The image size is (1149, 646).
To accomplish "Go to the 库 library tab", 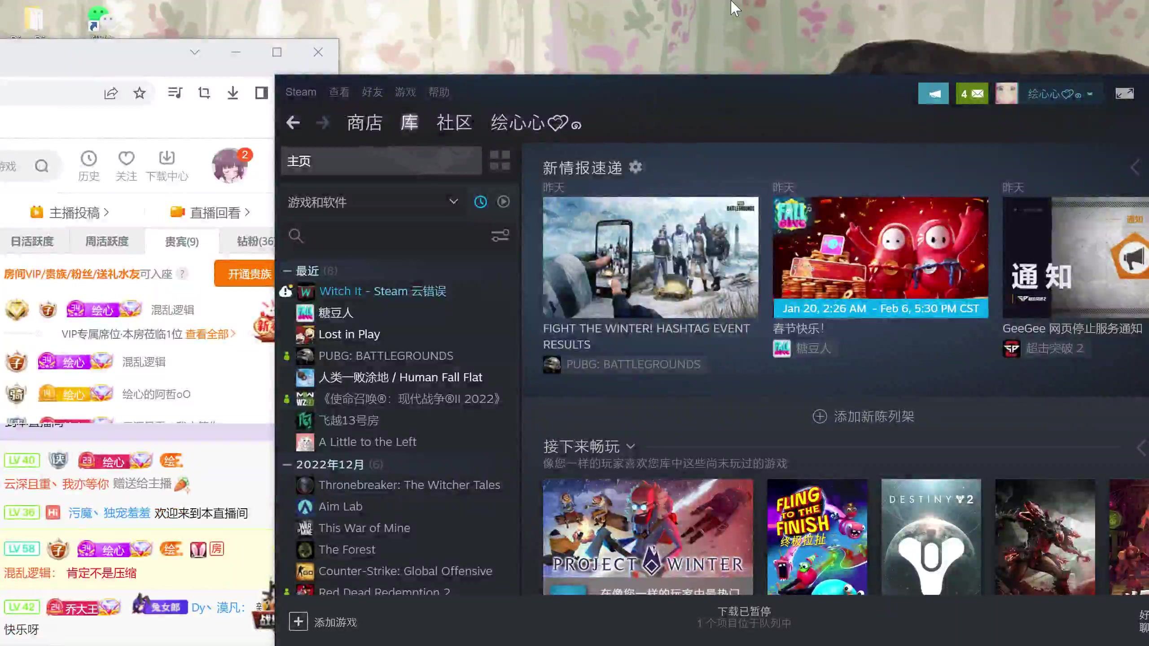I will click(x=409, y=122).
